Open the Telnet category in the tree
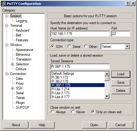Viewport: 137px width, 131px height. pos(20,98)
